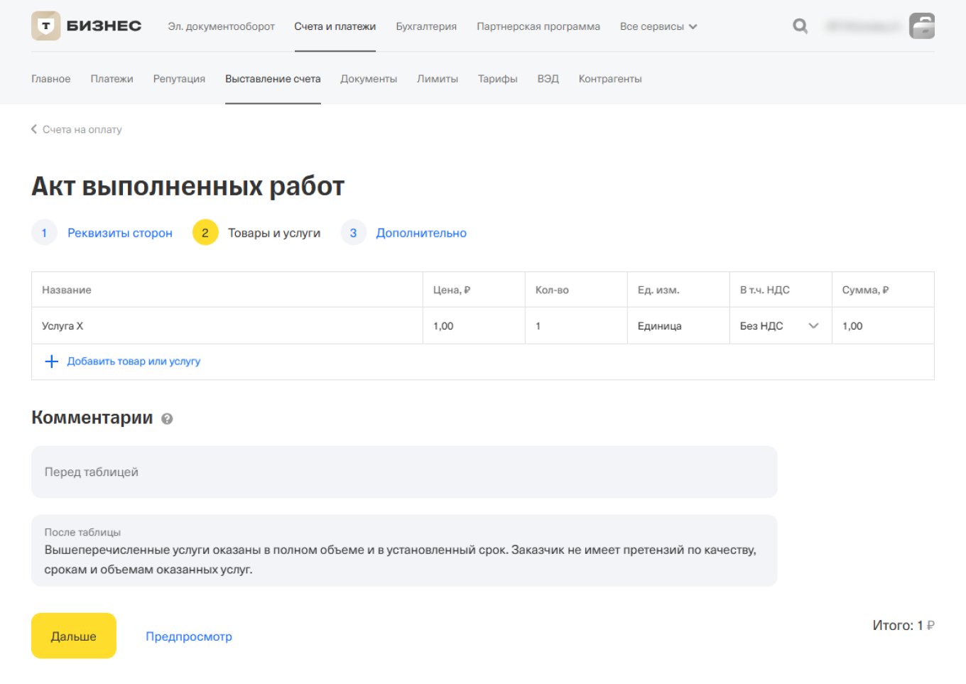Return to Счета на оплату
This screenshot has width=966, height=684.
[x=82, y=129]
